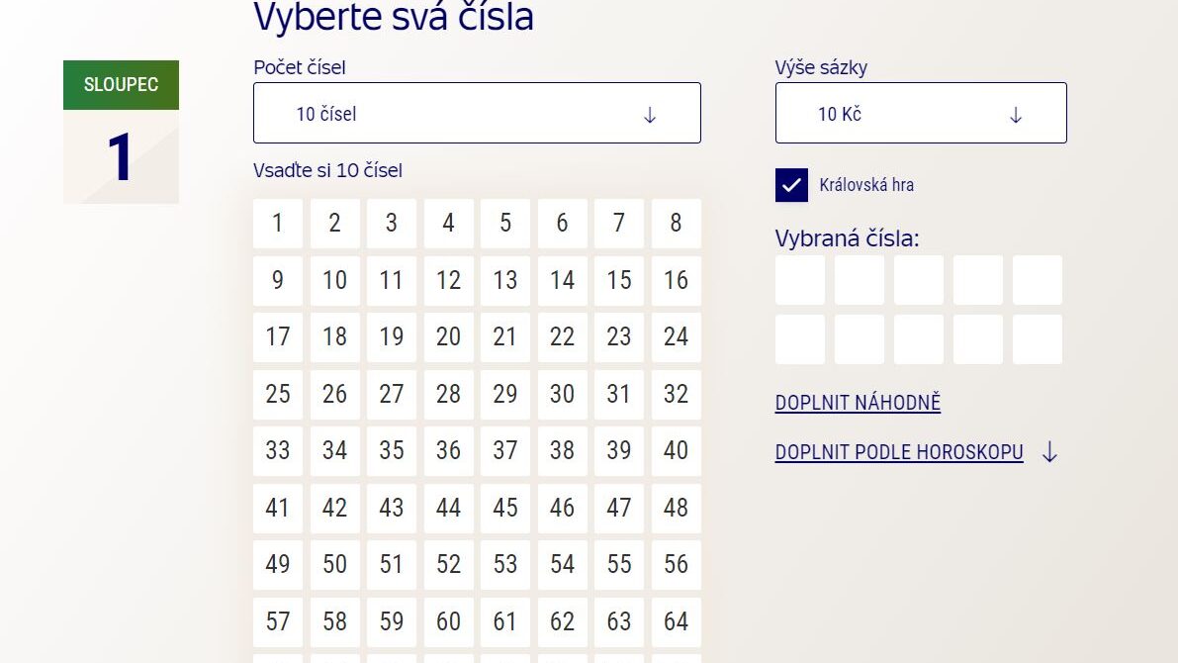
Task: Select number 7 in the grid
Action: tap(618, 224)
